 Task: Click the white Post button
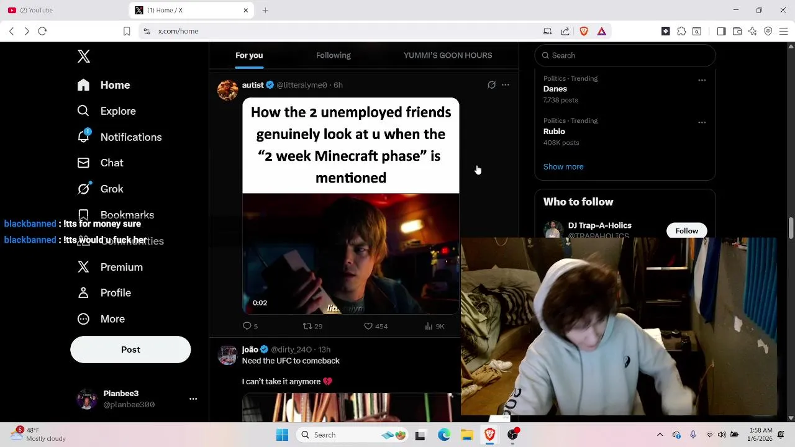[130, 350]
